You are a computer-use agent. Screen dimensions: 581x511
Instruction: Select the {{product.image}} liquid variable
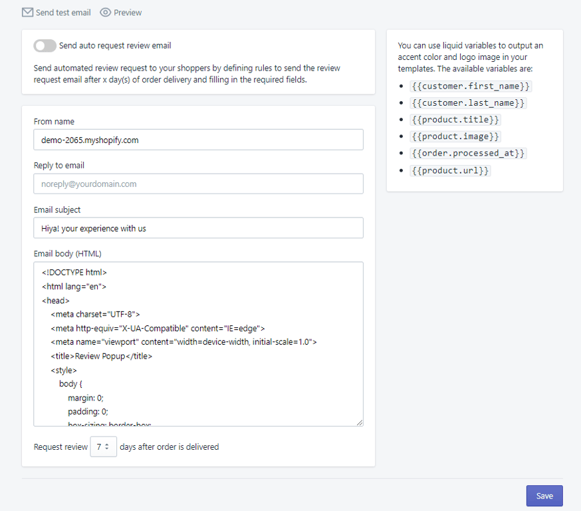pyautogui.click(x=455, y=136)
